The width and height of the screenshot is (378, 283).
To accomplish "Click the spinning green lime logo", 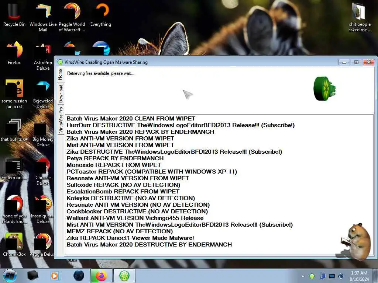I will [x=325, y=88].
